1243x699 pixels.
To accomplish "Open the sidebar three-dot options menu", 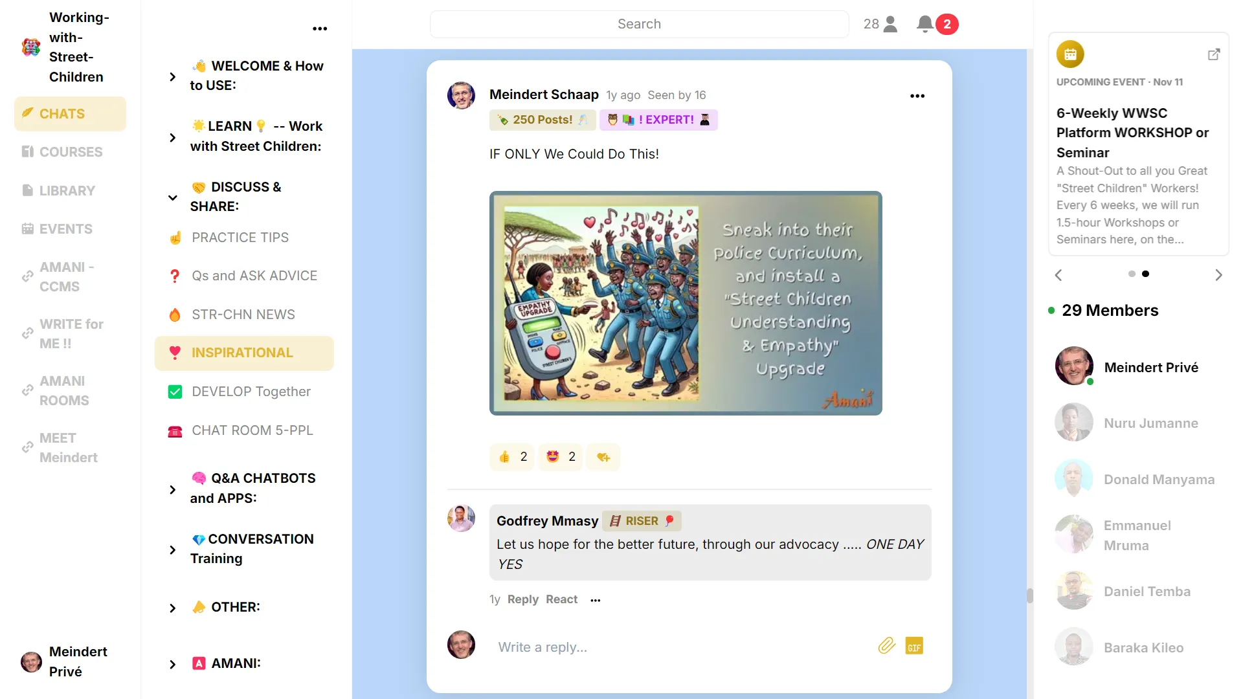I will (x=320, y=28).
